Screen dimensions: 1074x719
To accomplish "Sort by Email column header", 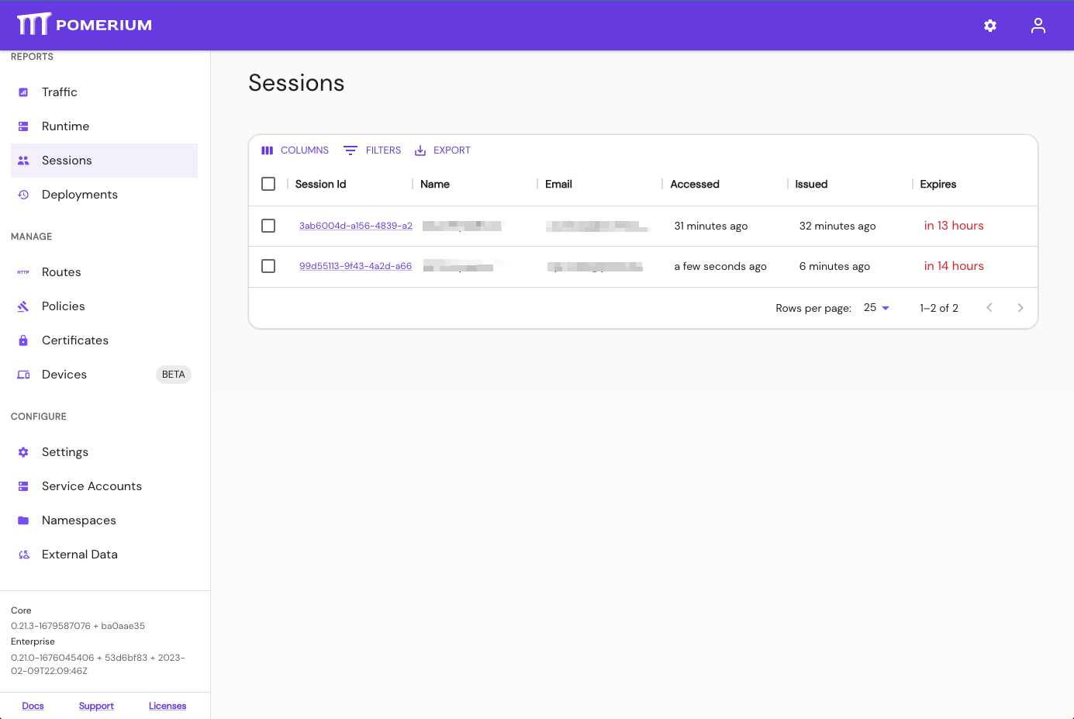I will pos(558,184).
